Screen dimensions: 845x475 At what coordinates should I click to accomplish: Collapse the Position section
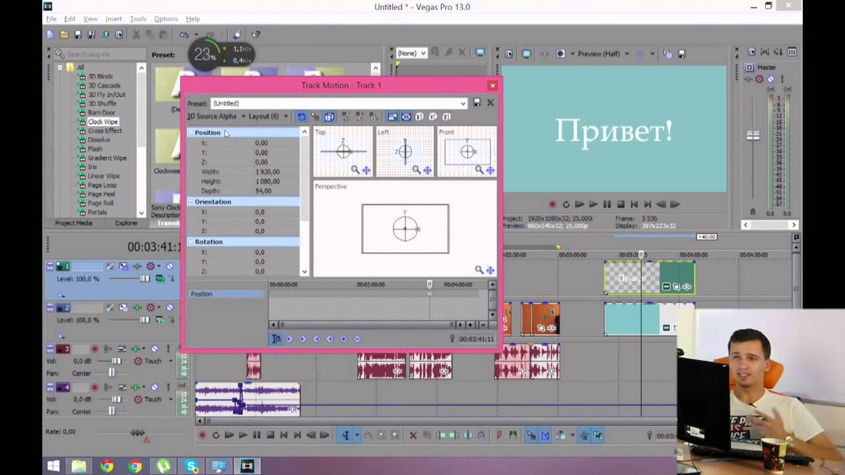coord(191,133)
